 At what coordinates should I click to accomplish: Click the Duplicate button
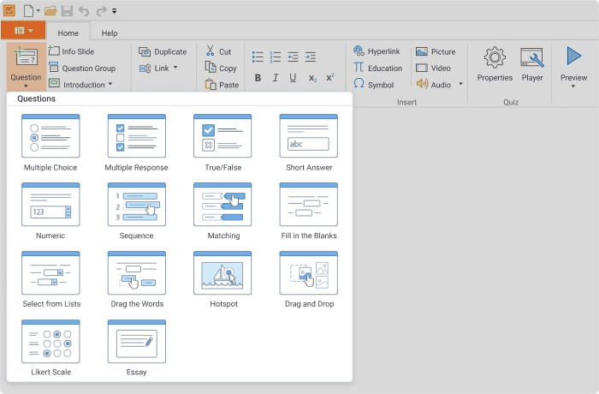(x=163, y=51)
